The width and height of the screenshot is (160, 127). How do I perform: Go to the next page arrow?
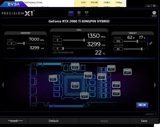[x=155, y=85]
